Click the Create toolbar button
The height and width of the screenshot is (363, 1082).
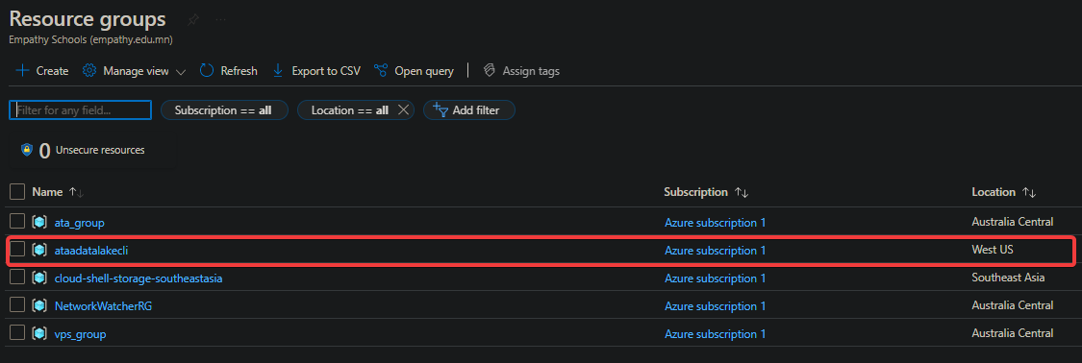click(42, 70)
